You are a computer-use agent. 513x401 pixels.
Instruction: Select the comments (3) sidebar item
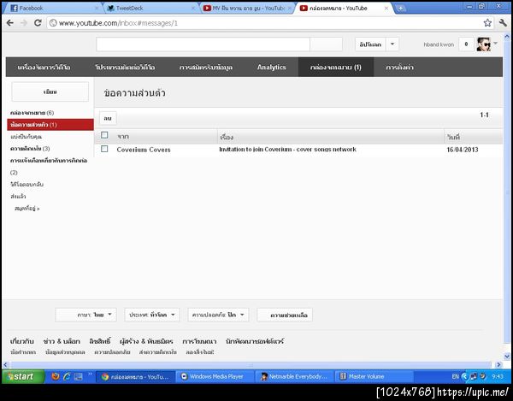click(x=30, y=149)
